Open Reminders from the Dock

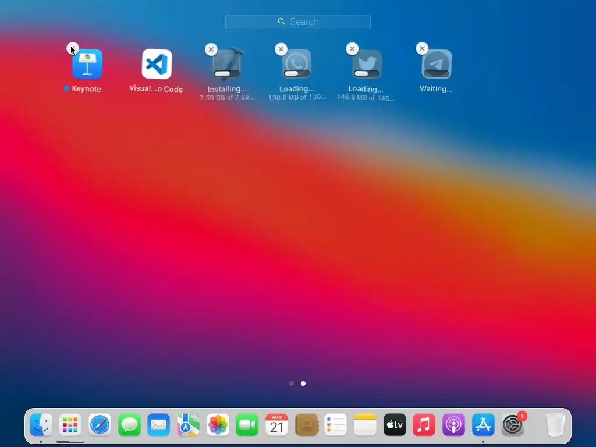(336, 424)
